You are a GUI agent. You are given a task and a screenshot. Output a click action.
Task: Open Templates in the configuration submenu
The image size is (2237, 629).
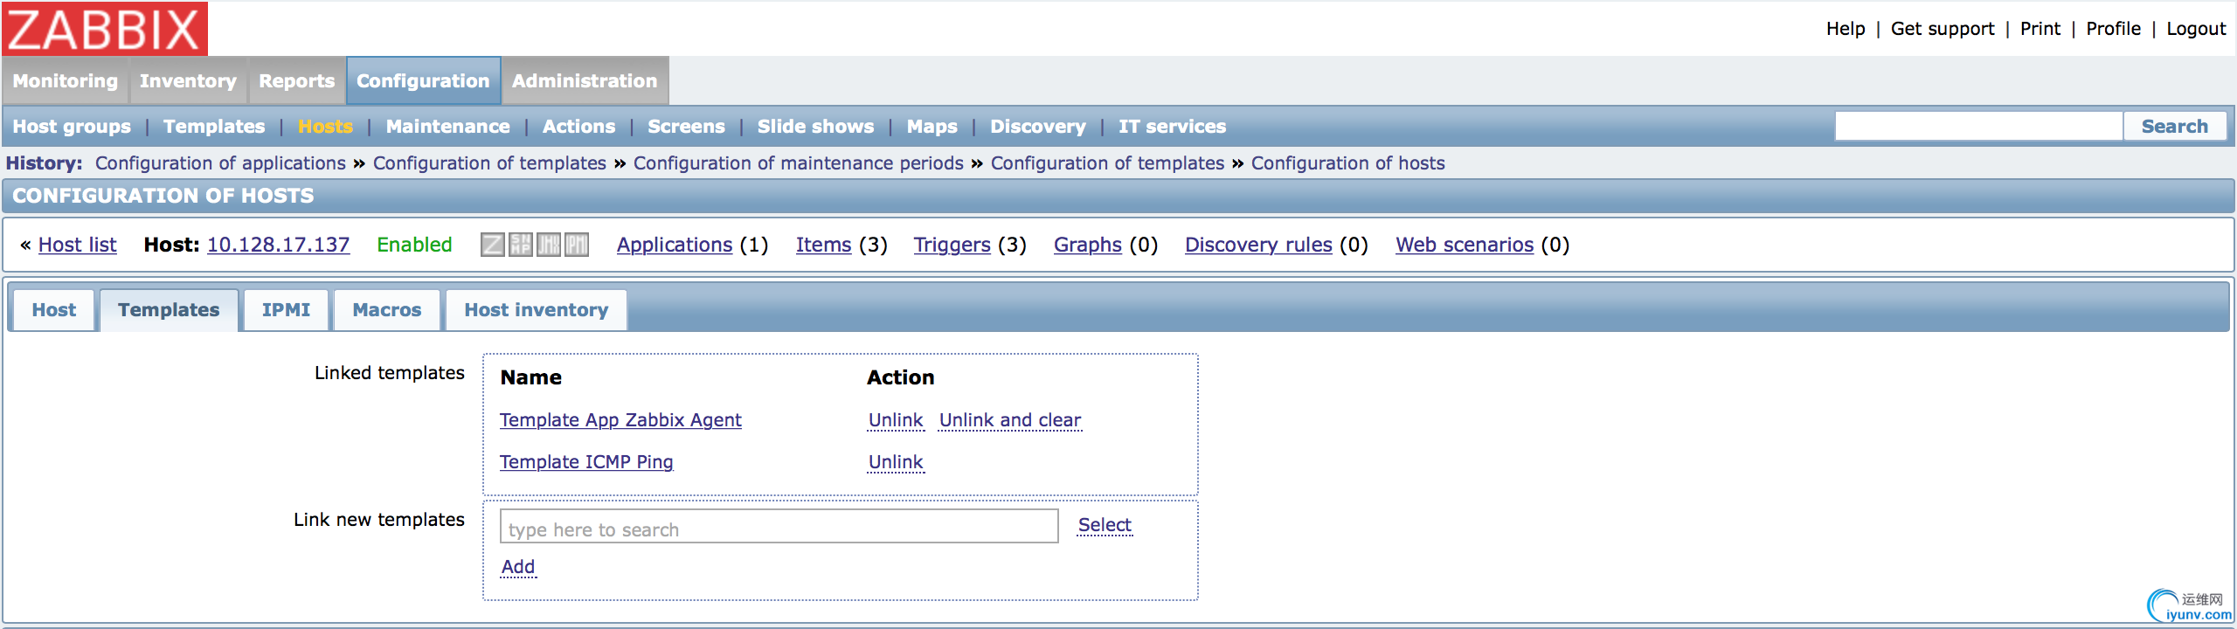214,127
